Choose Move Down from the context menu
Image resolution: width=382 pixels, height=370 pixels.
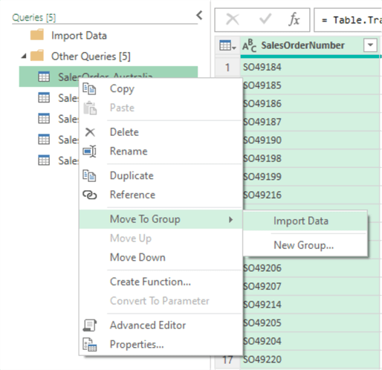137,257
